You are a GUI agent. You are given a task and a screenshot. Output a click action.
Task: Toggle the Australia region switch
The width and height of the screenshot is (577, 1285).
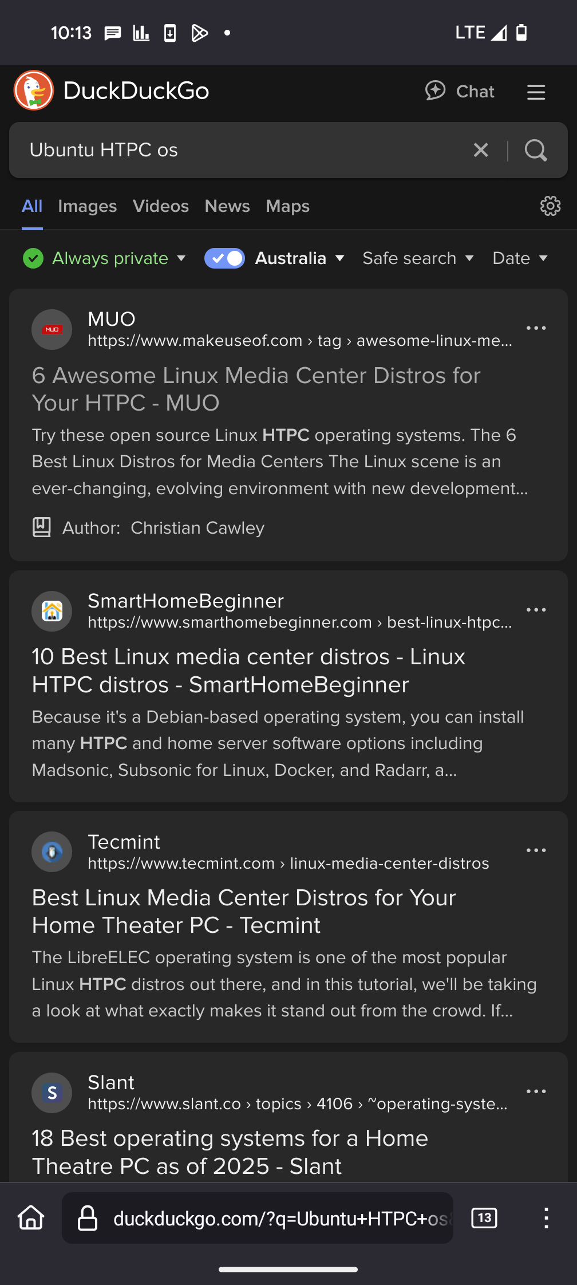224,258
